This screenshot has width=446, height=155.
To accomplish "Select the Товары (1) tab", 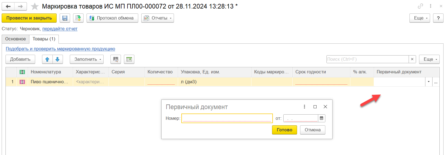I will (44, 39).
